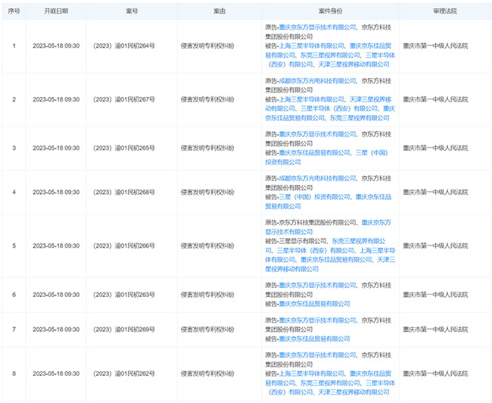The height and width of the screenshot is (403, 492).
Task: Open 成都京东方光电科技有限公司 link in case 渝01民初268号
Action: pyautogui.click(x=318, y=179)
